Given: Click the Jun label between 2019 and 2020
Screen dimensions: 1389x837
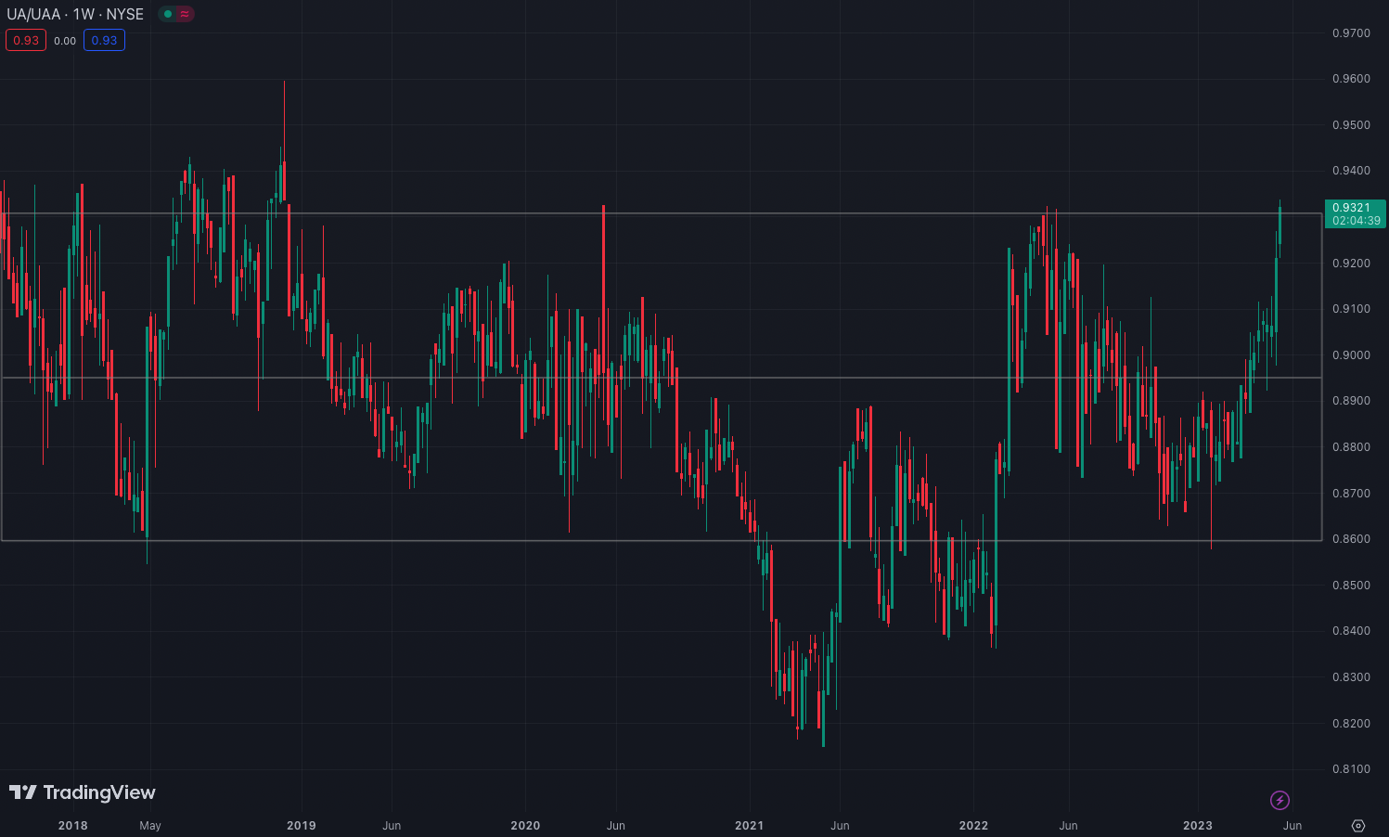Looking at the screenshot, I should (392, 826).
